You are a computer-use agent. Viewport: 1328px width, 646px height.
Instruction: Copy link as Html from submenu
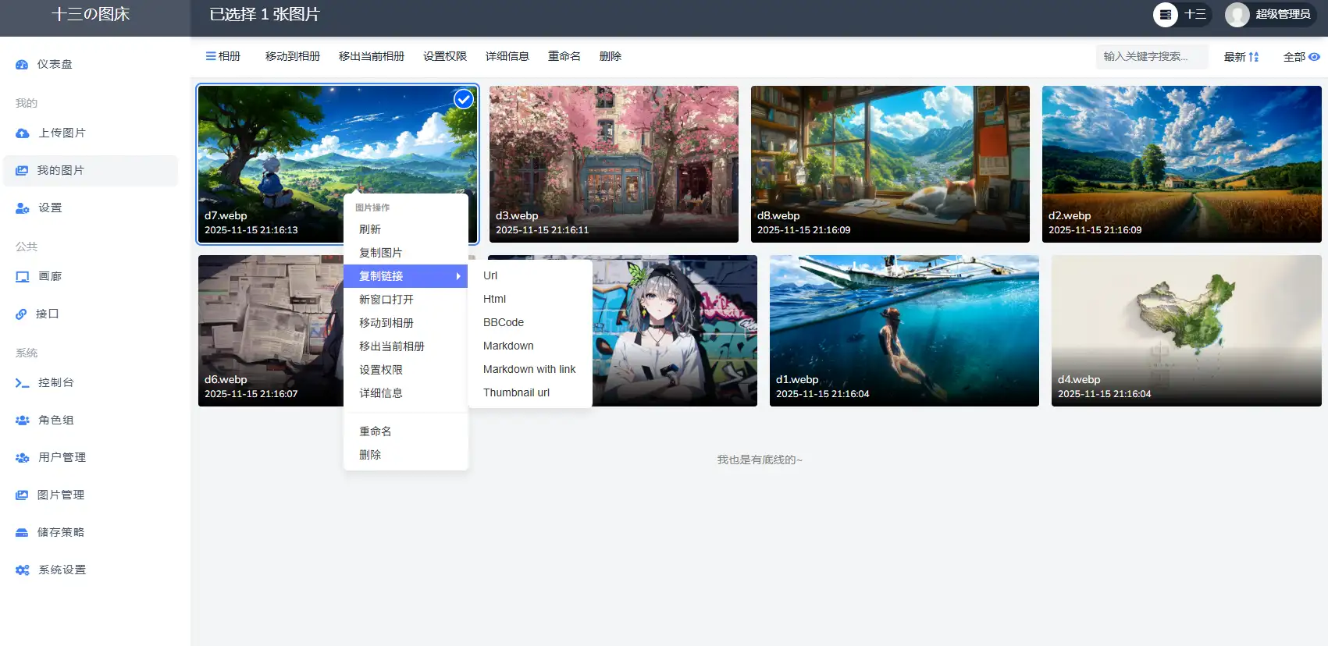[x=530, y=299]
